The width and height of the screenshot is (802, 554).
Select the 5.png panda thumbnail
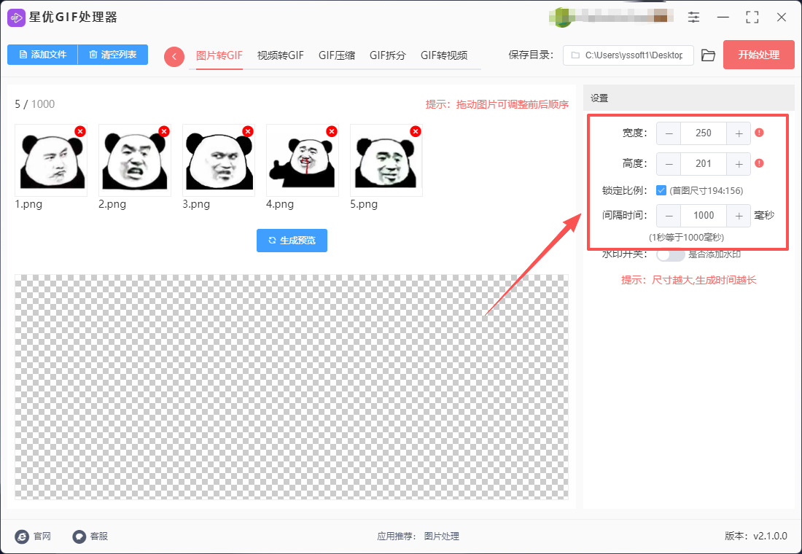386,160
